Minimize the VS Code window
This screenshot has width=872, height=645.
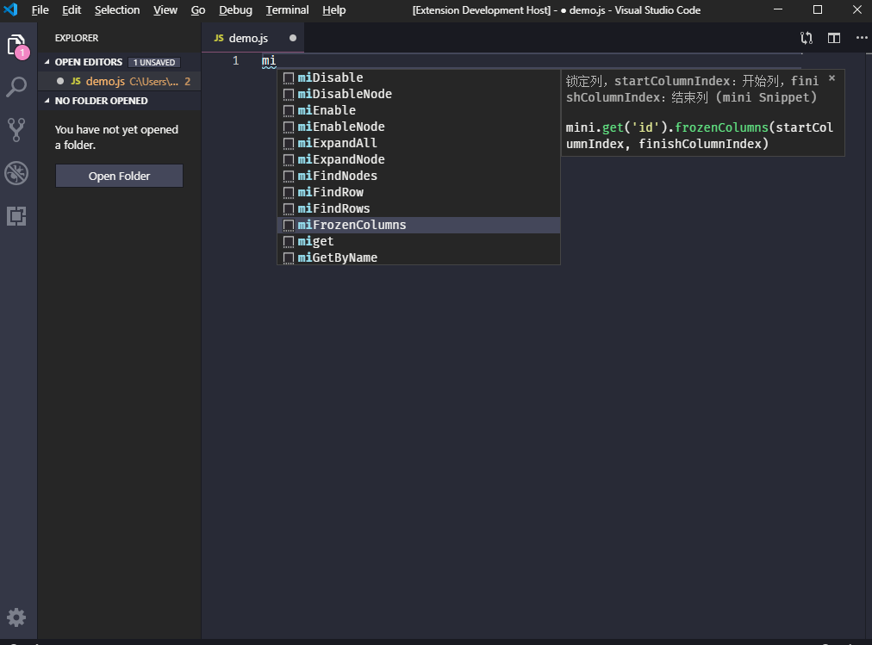coord(778,9)
